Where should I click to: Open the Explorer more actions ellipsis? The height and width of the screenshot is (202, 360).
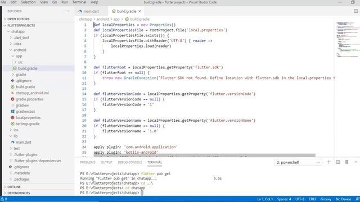click(x=67, y=11)
